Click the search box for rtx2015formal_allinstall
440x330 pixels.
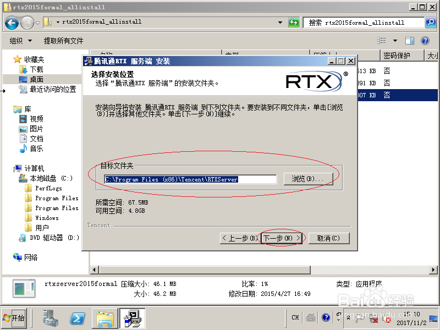click(364, 23)
